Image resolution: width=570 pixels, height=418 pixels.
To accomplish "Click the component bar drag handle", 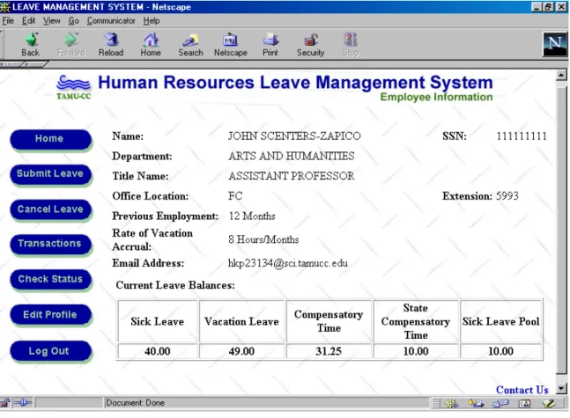I will [x=436, y=403].
